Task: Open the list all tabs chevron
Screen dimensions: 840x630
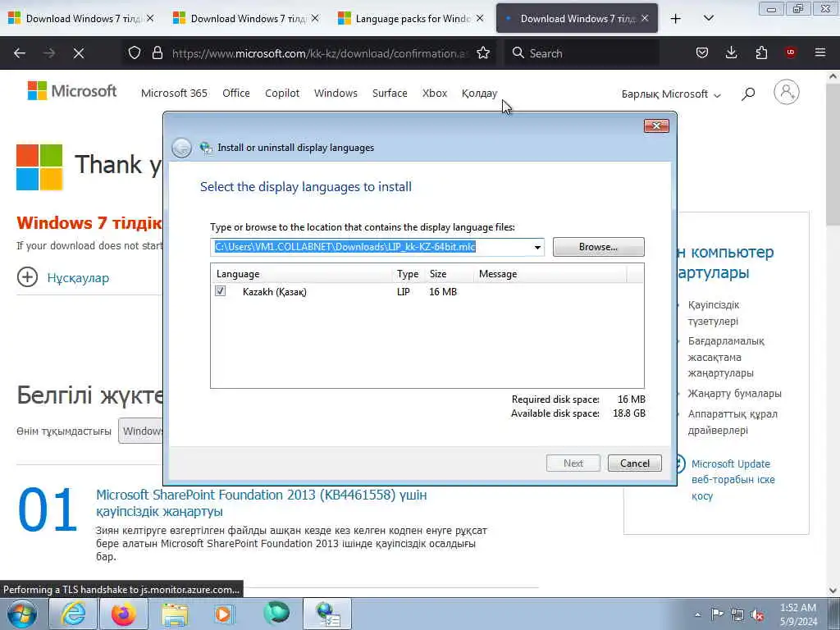Action: tap(708, 18)
